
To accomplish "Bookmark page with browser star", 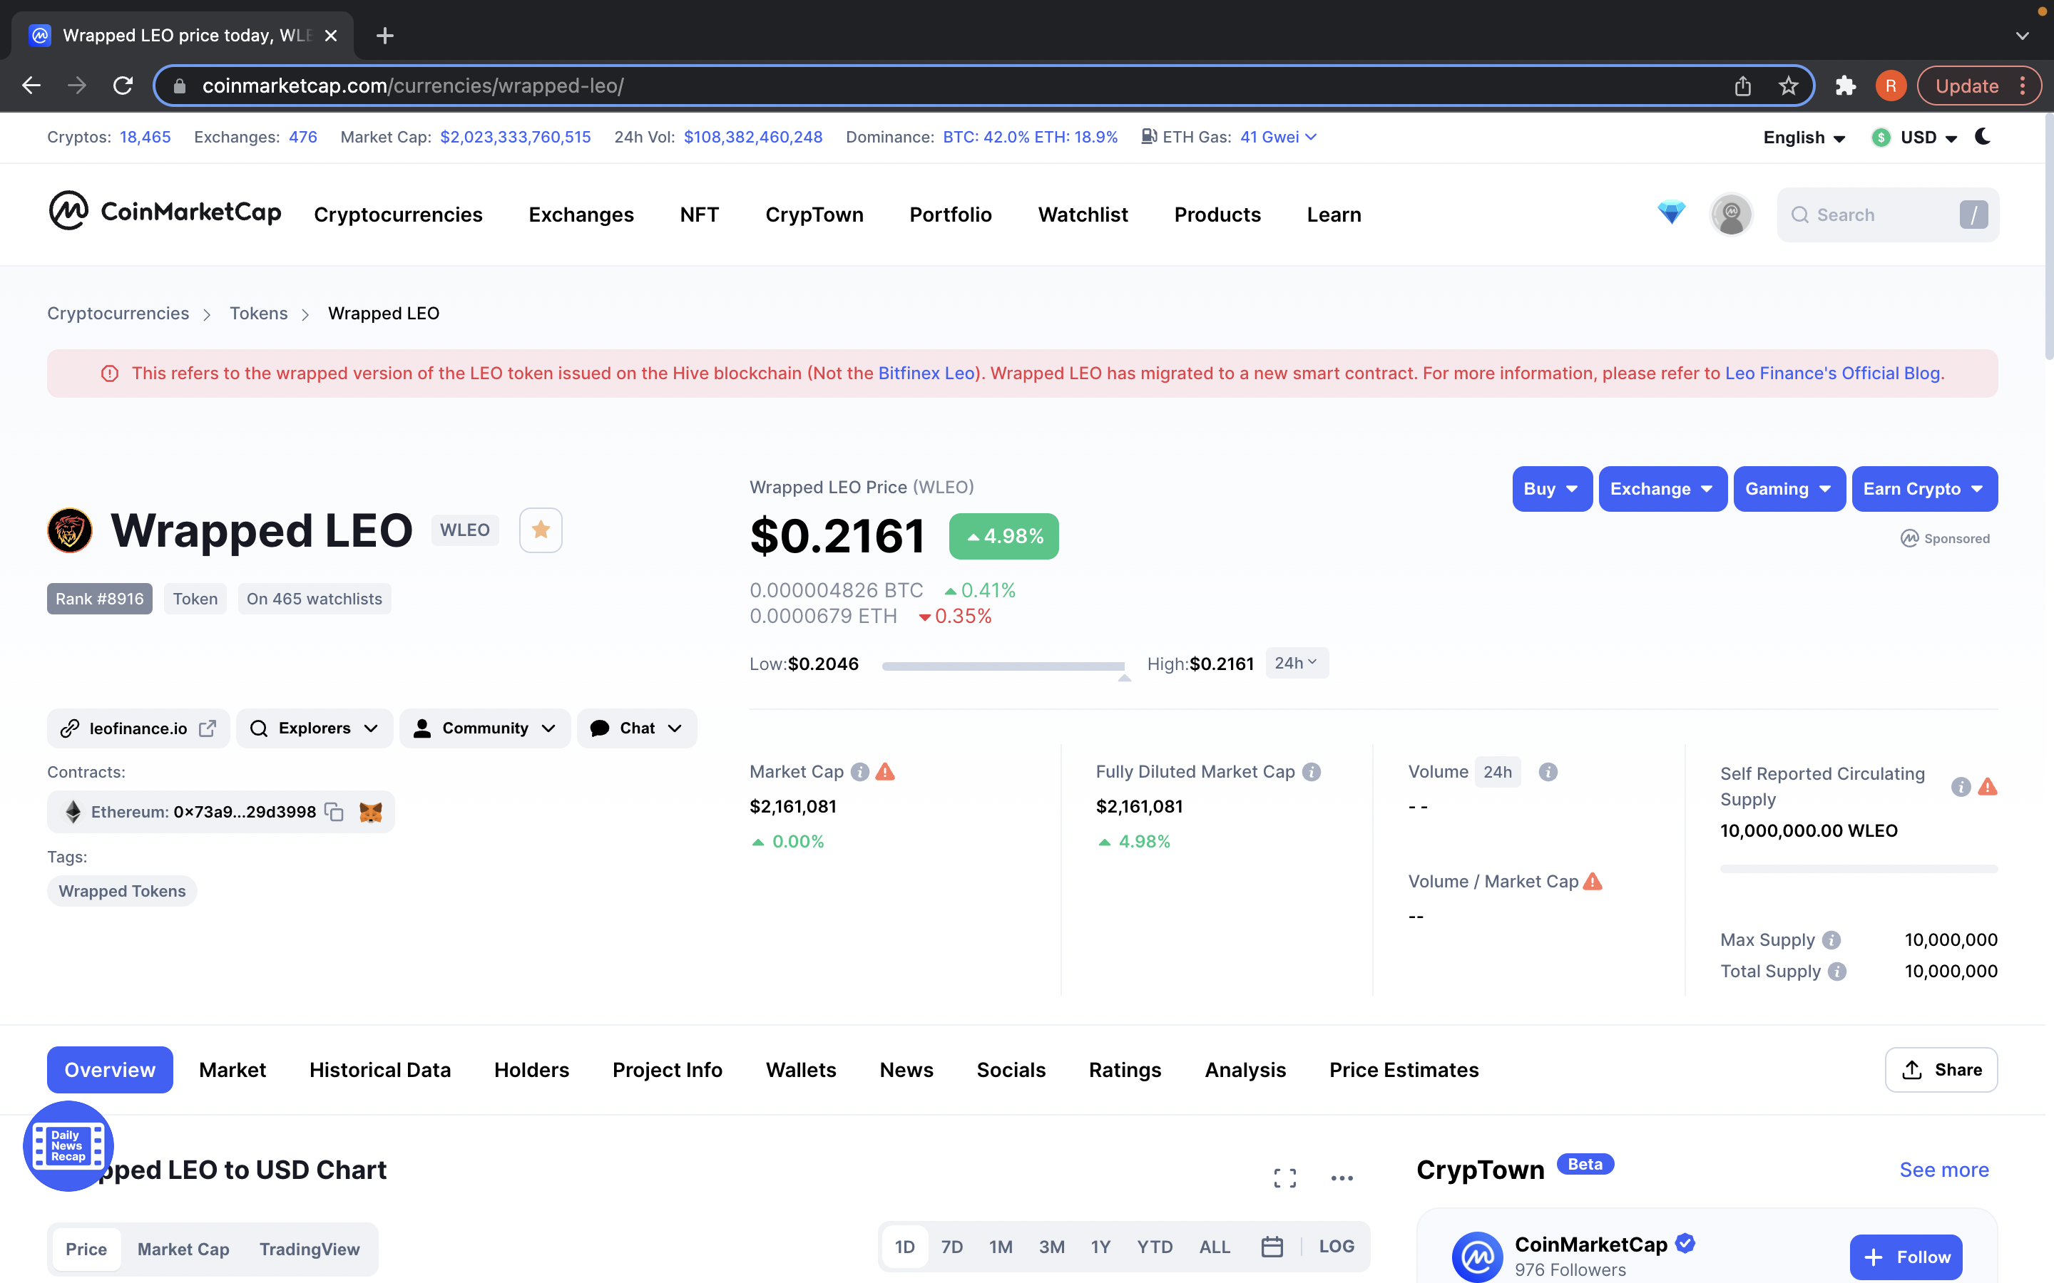I will pyautogui.click(x=1789, y=86).
